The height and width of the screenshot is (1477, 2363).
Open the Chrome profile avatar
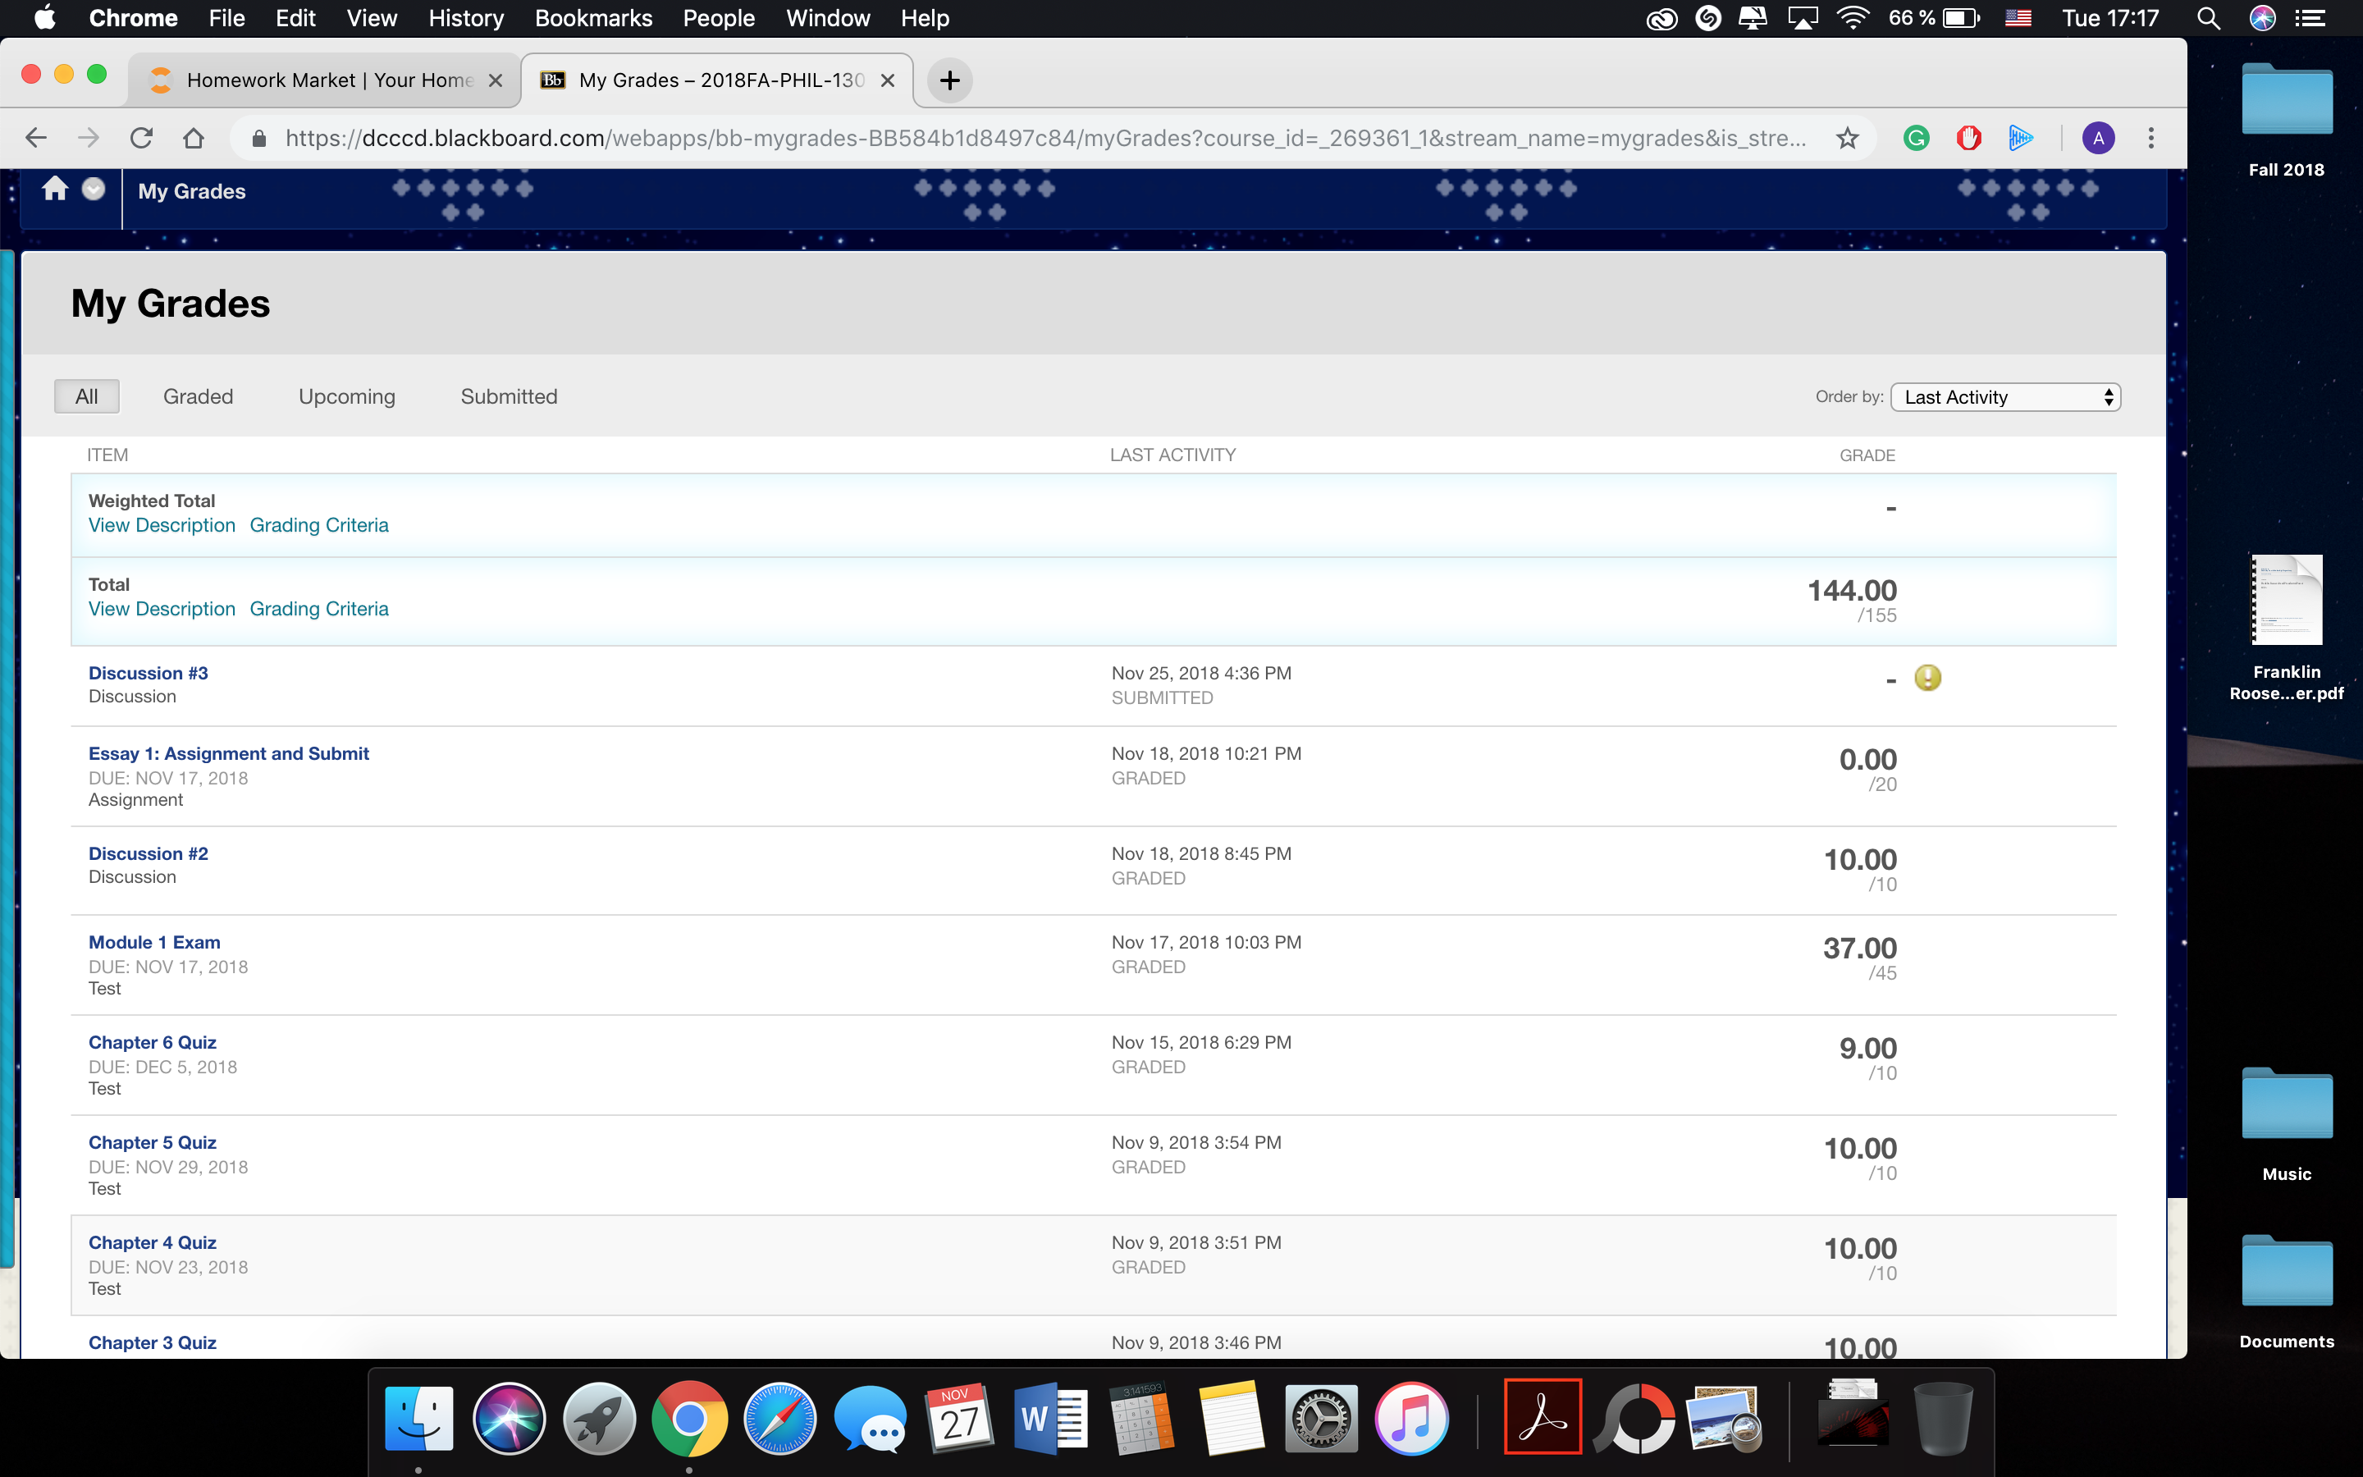click(x=2098, y=138)
